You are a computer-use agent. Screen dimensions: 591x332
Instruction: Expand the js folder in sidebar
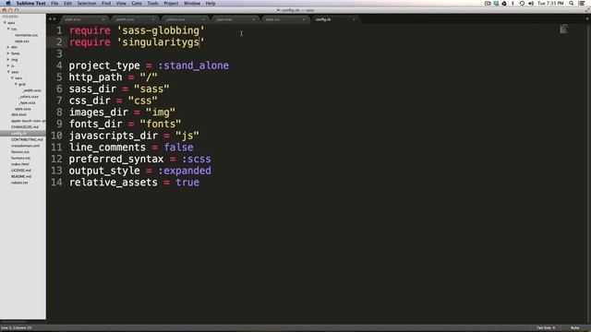coord(8,65)
